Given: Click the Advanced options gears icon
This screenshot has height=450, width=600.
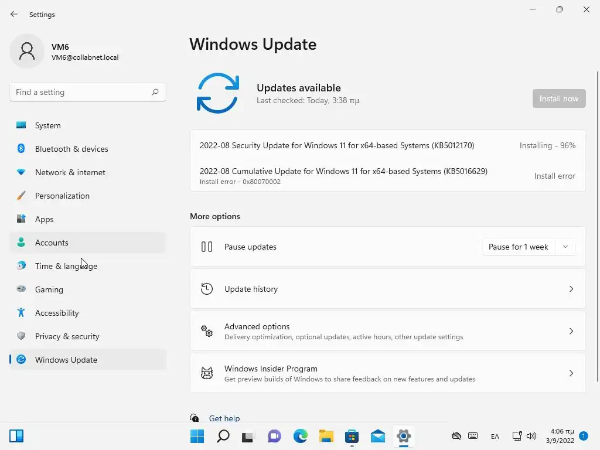Looking at the screenshot, I should tap(207, 331).
